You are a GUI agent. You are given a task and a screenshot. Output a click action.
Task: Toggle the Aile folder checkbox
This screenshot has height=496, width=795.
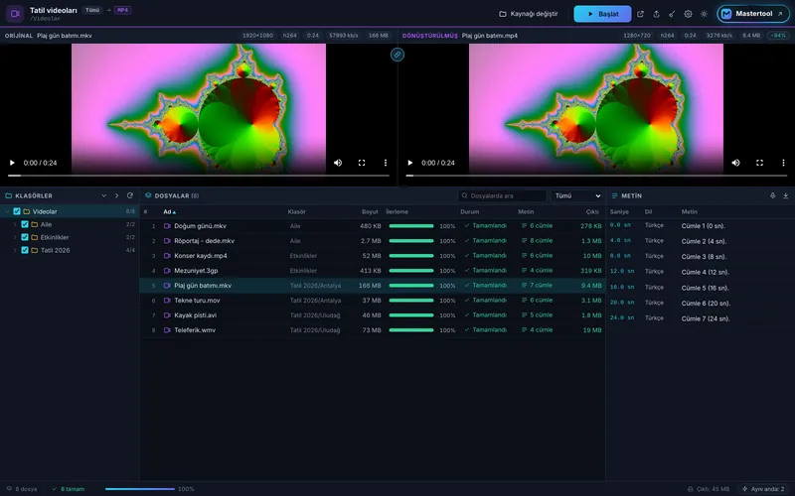coord(25,224)
